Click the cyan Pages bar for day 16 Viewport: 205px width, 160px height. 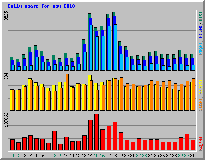pyautogui.click(x=103, y=53)
